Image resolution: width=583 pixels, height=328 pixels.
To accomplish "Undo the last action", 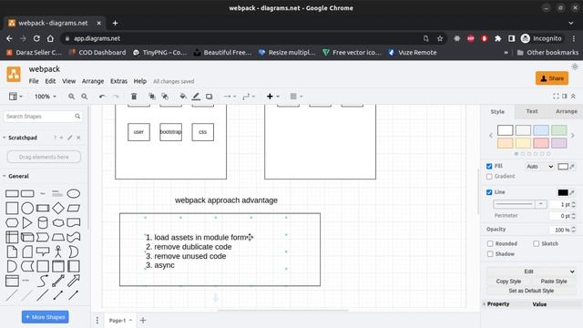I will point(102,97).
